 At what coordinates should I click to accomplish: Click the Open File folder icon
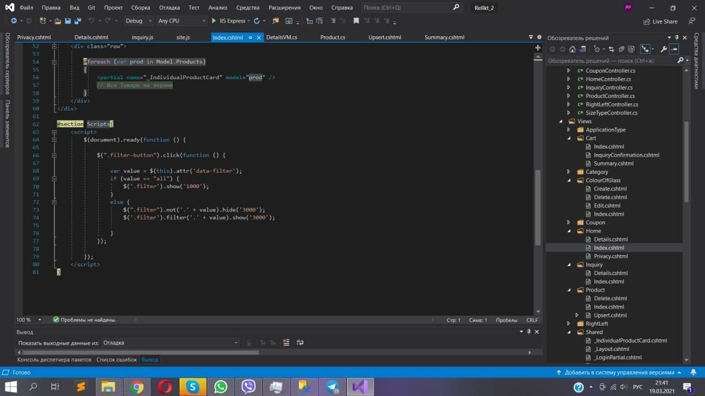[x=57, y=21]
